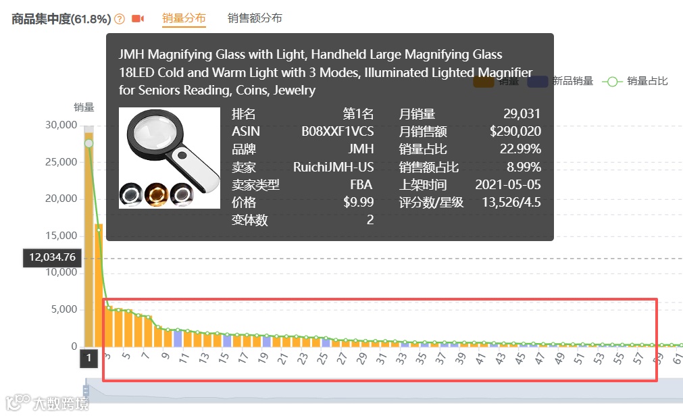This screenshot has width=683, height=416.
Task: Click the seller type FBA
Action: pos(361,184)
